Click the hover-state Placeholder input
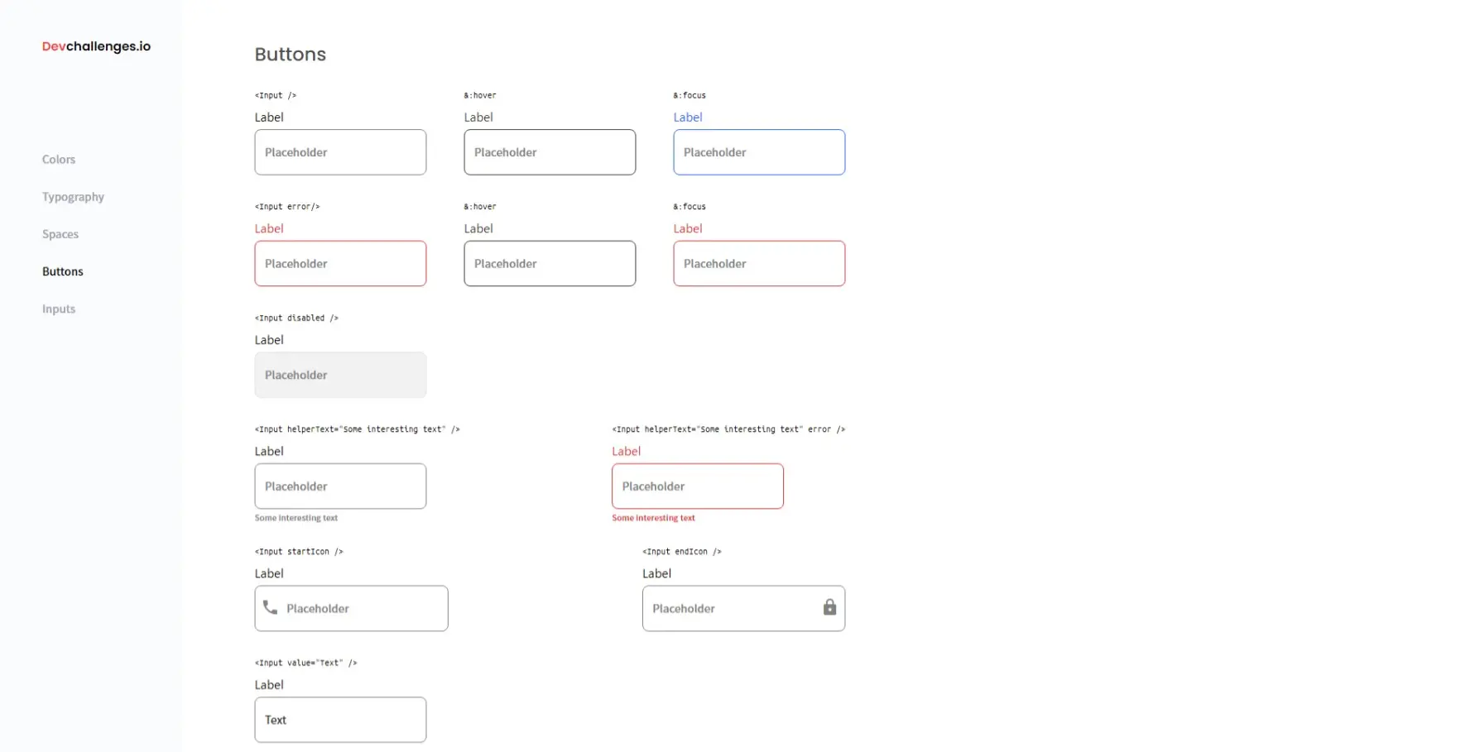Screen dimensions: 1480x752 click(x=549, y=152)
